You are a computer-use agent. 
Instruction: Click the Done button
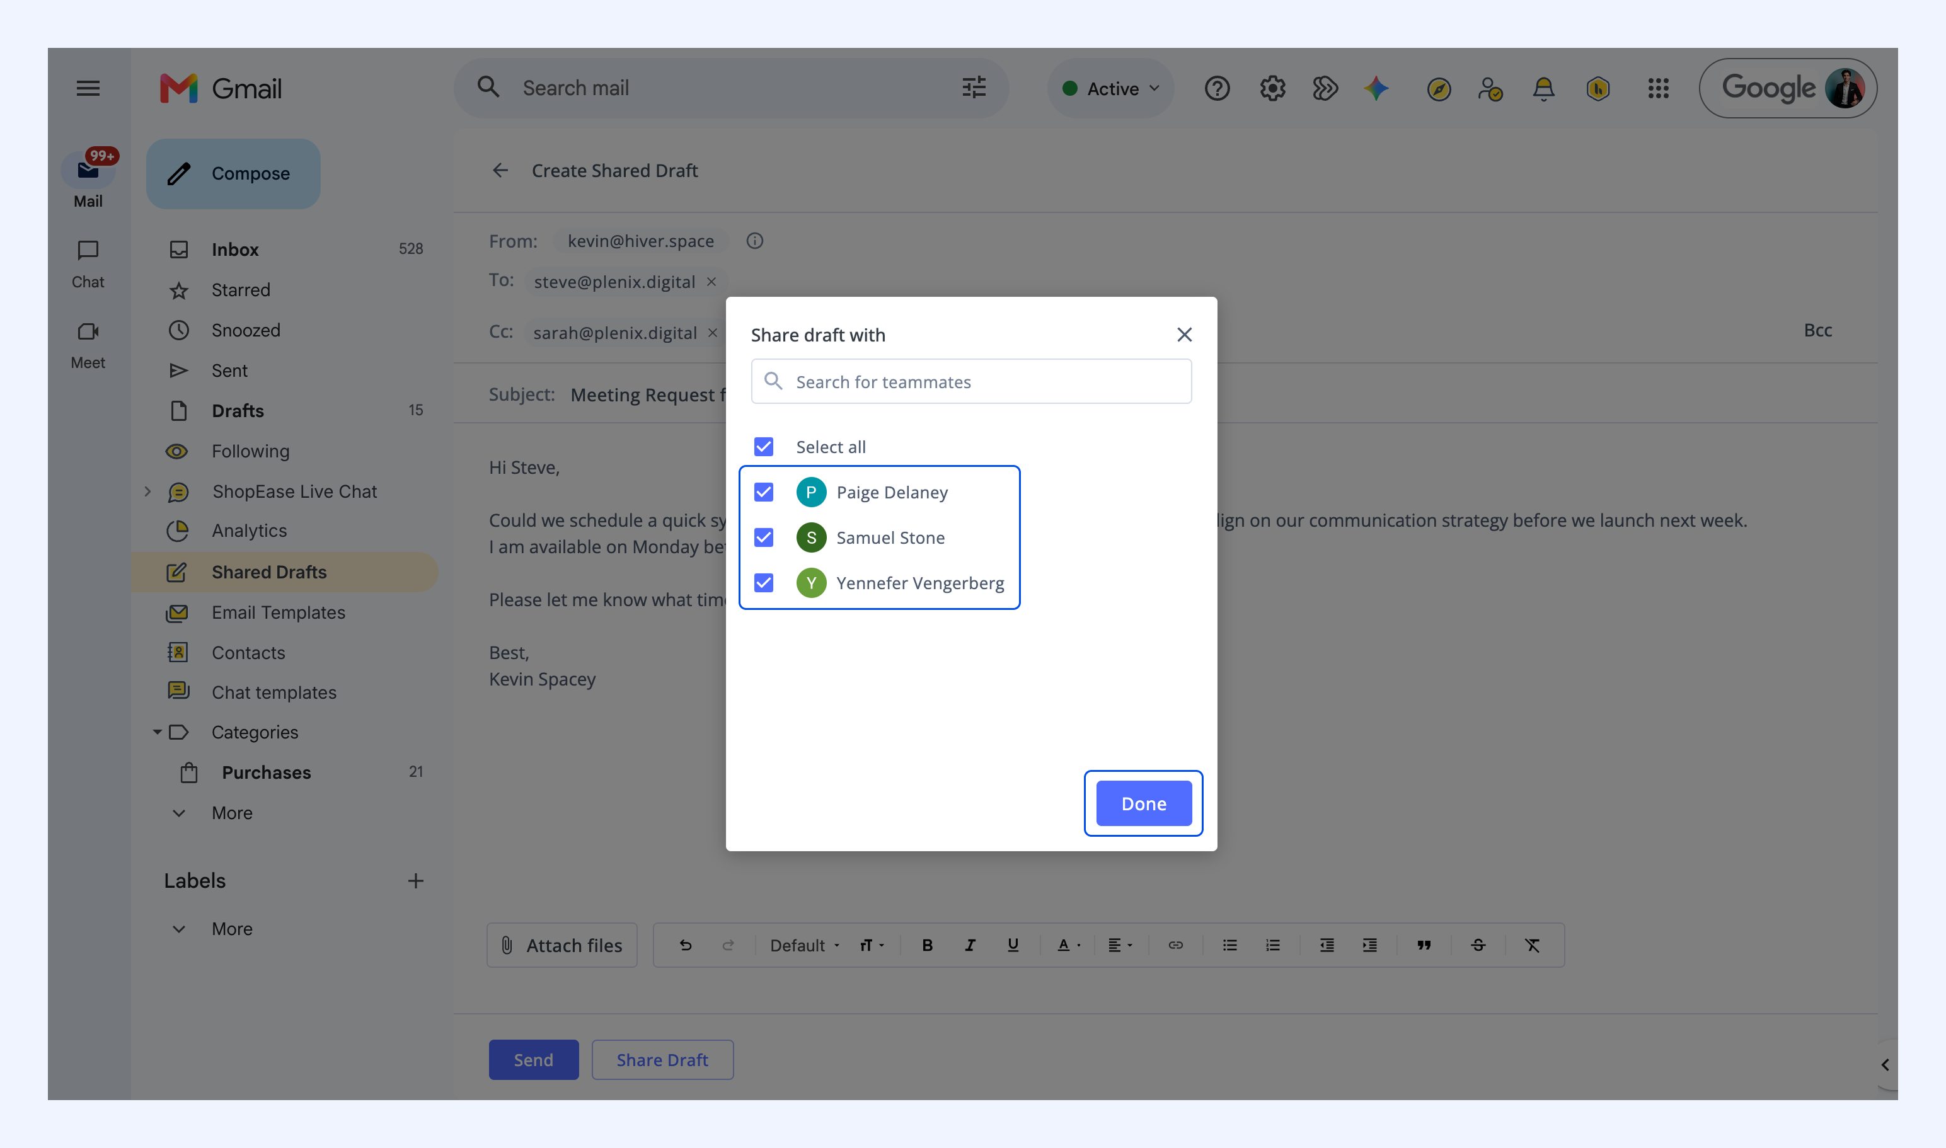(1144, 804)
